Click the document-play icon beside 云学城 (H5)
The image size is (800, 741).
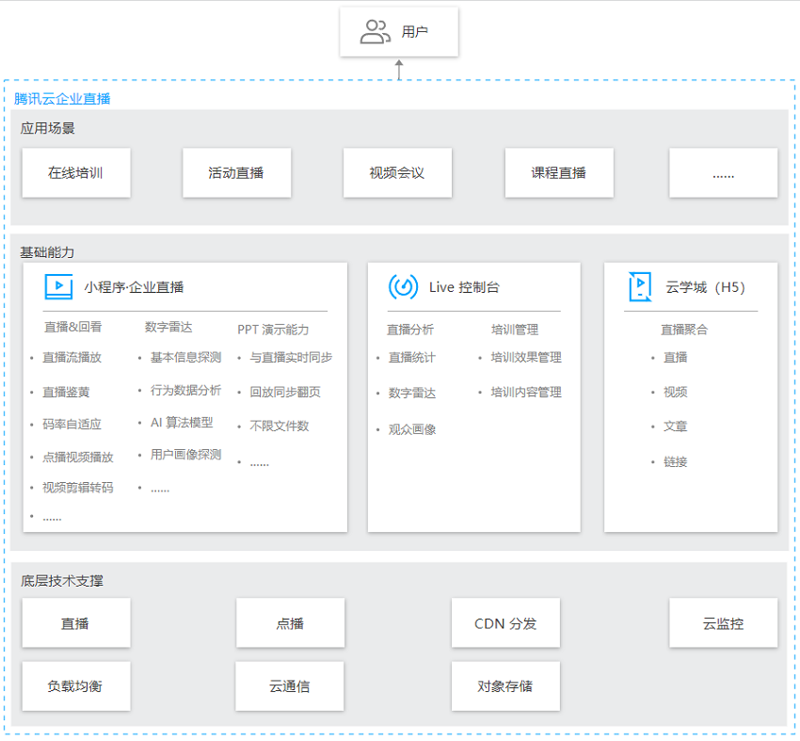pyautogui.click(x=640, y=287)
